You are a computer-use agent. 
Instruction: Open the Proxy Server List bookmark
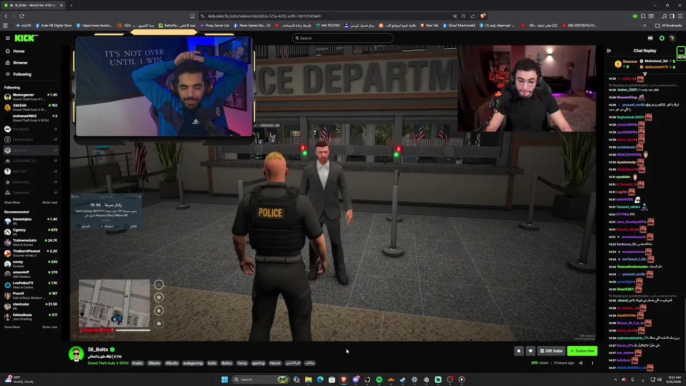tap(214, 25)
